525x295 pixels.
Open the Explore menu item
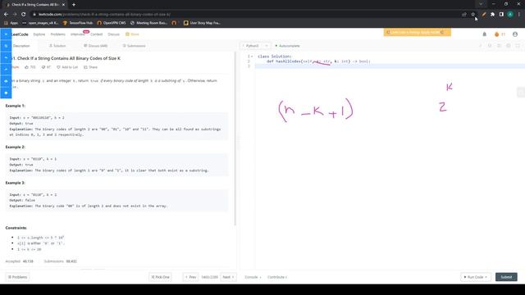coord(39,34)
